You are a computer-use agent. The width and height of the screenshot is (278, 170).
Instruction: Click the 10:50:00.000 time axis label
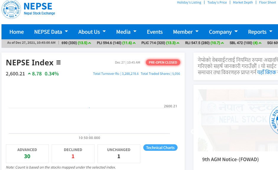89,138
